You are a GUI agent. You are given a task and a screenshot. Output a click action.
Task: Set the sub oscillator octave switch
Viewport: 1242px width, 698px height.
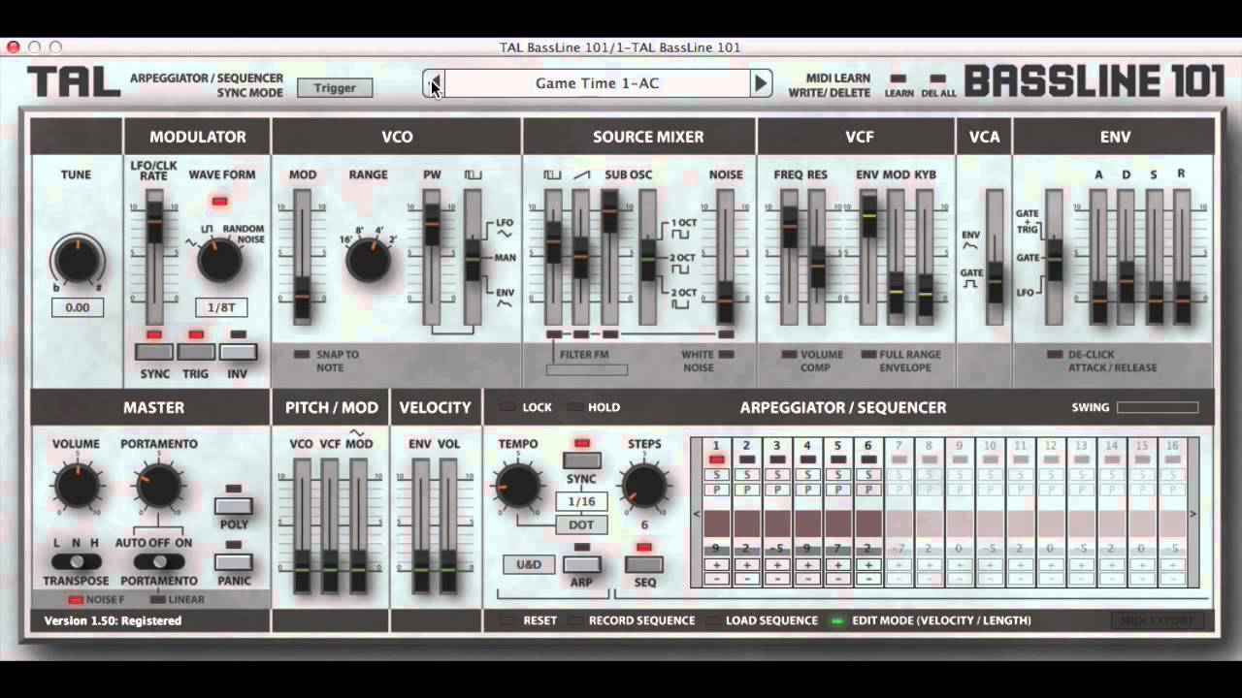point(648,258)
